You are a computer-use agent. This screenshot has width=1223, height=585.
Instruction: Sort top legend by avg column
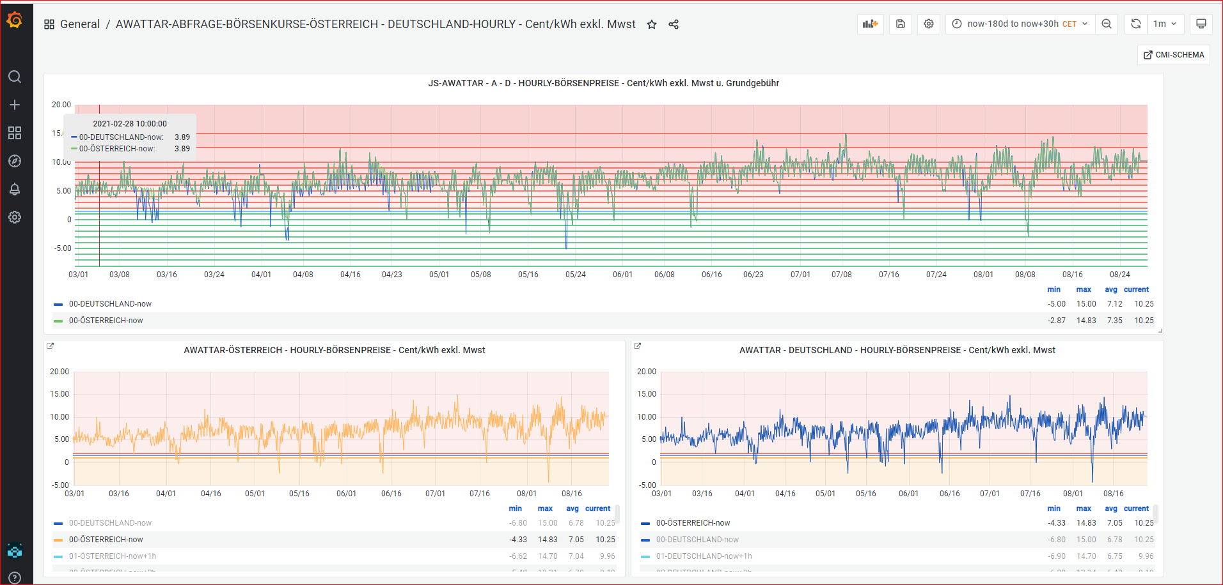(1111, 289)
